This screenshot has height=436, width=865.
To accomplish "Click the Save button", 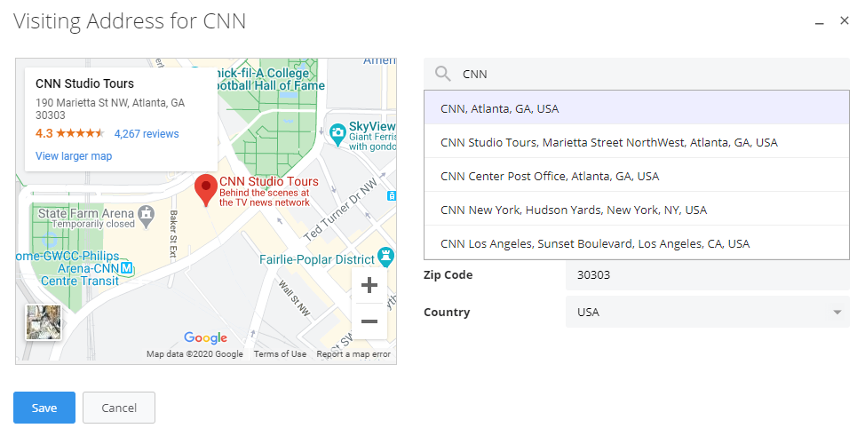I will 44,408.
